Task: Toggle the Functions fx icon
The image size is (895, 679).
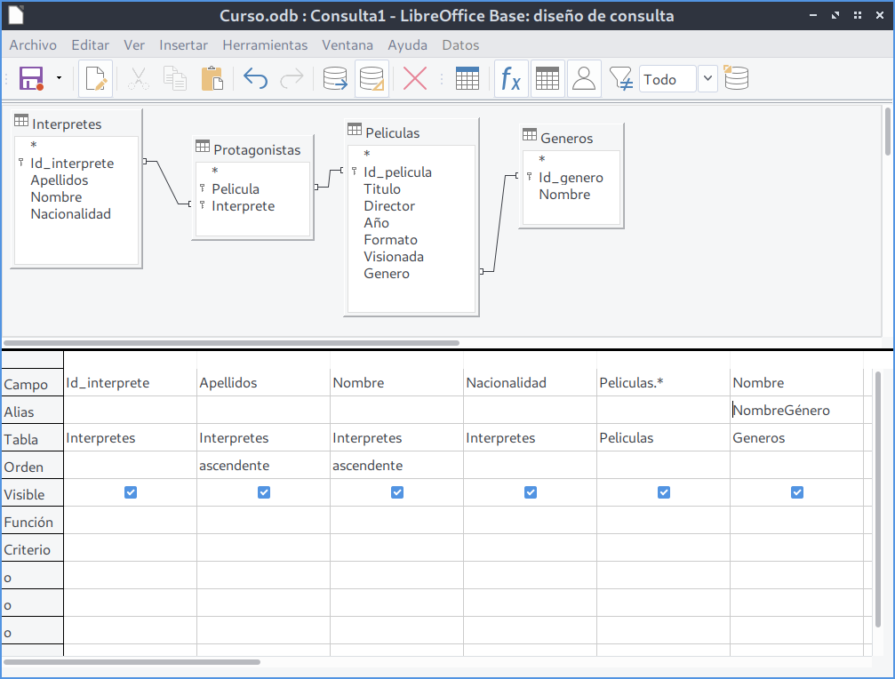Action: 510,79
